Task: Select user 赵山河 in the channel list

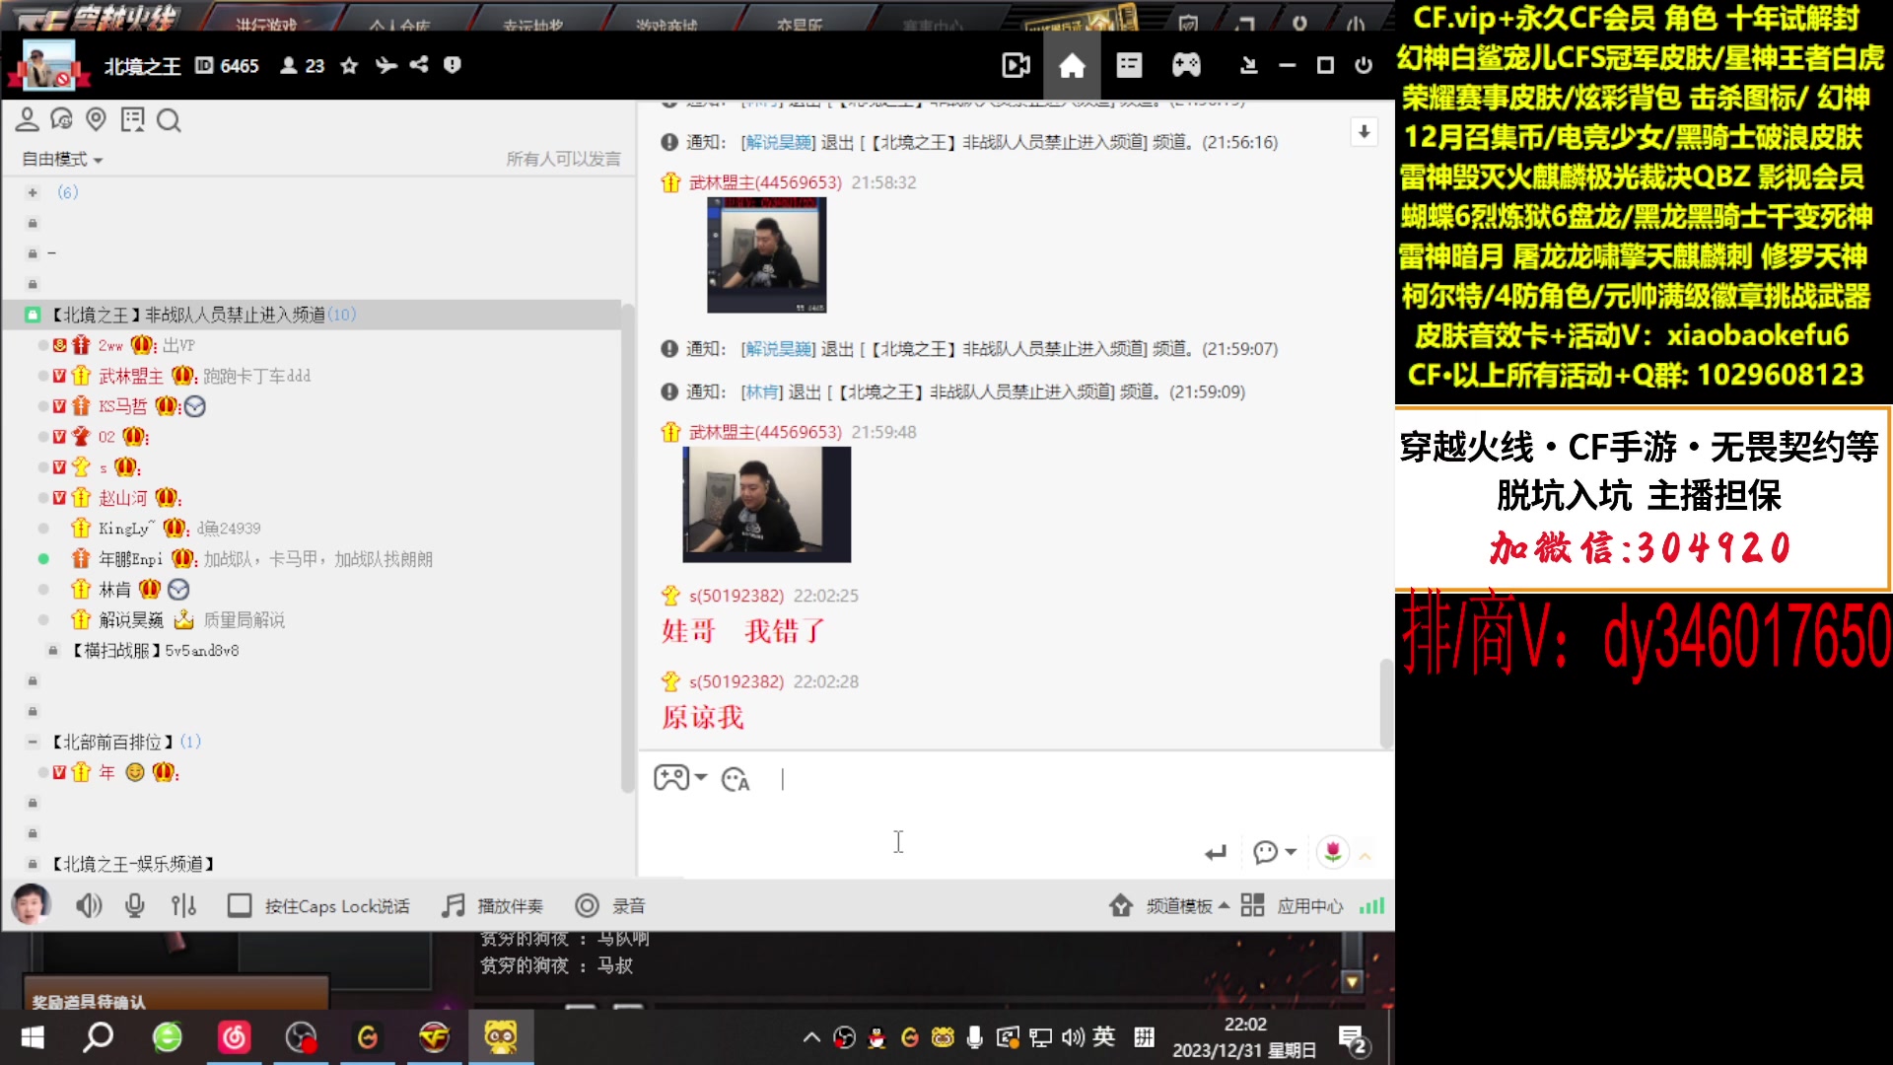Action: coord(123,498)
